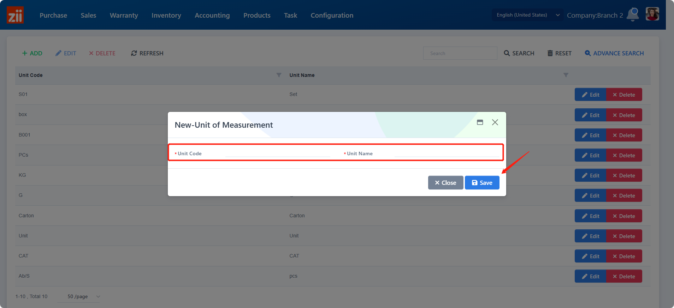Click the Reset trash button
The height and width of the screenshot is (308, 674).
click(559, 53)
